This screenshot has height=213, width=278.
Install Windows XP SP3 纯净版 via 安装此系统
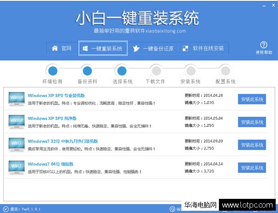252,122
